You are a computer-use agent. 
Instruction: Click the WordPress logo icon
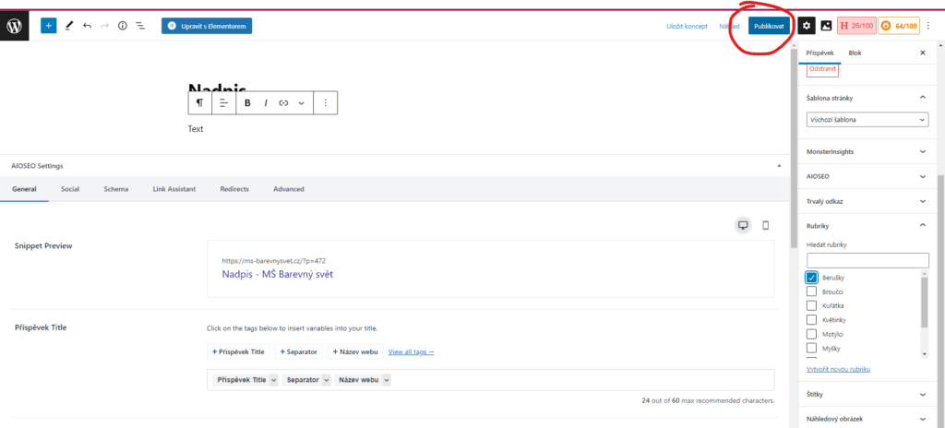pos(16,26)
